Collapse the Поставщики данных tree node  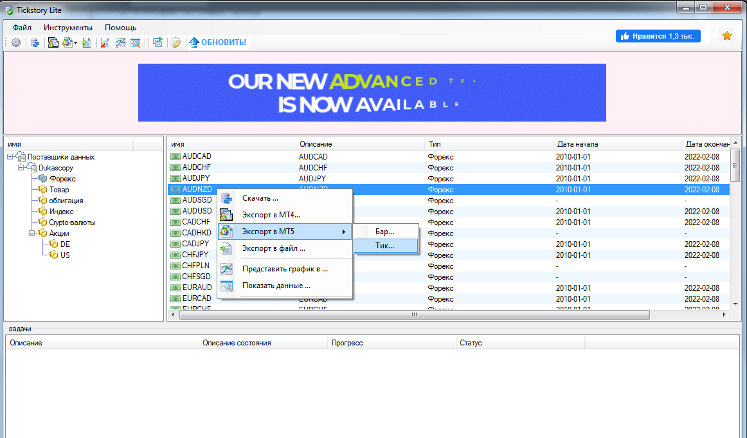pos(10,156)
